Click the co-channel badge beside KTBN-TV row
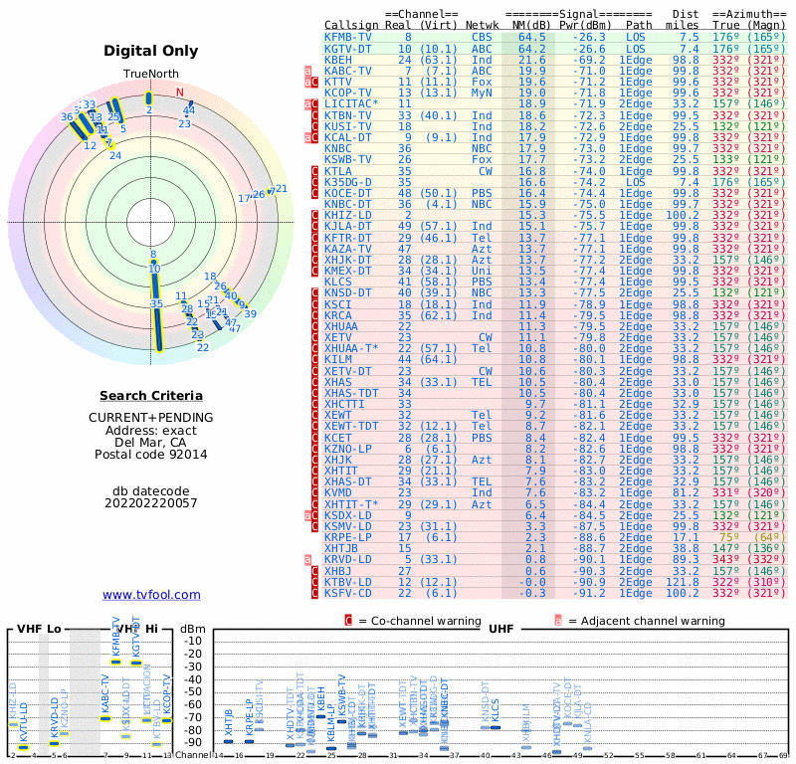Image resolution: width=796 pixels, height=764 pixels. point(314,115)
